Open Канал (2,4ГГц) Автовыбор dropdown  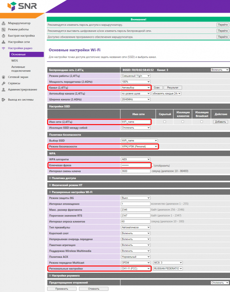click(136, 88)
